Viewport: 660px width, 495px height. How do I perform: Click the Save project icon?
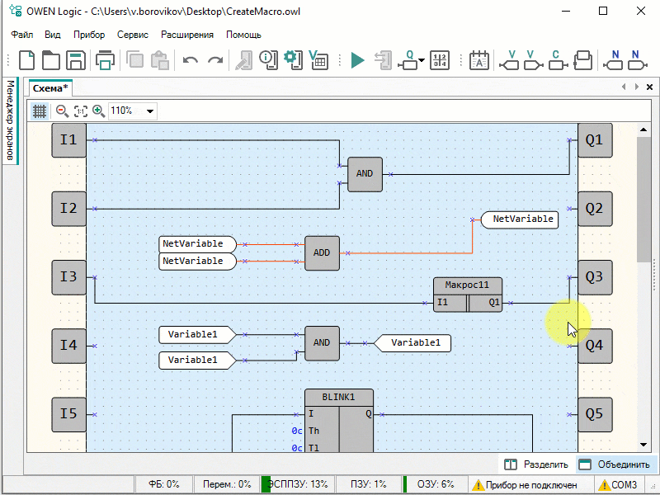76,60
